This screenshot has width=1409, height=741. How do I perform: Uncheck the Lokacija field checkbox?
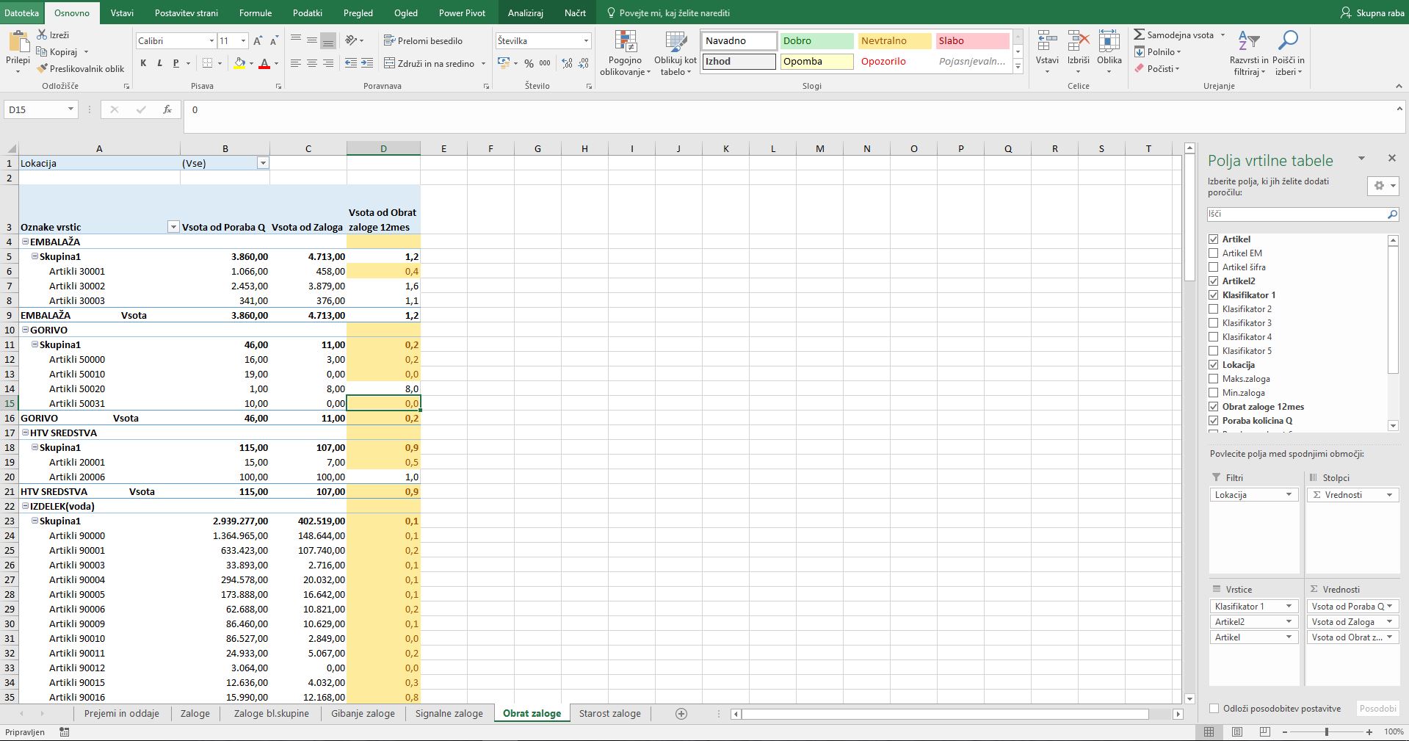[1213, 365]
